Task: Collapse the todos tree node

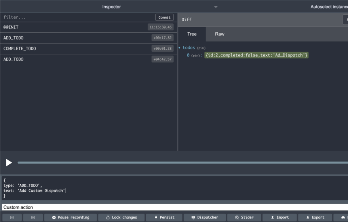Action: [179, 48]
